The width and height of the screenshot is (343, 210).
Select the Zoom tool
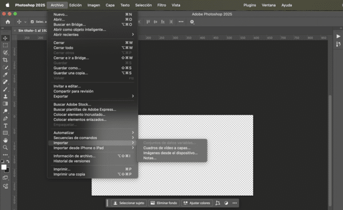(x=5, y=148)
